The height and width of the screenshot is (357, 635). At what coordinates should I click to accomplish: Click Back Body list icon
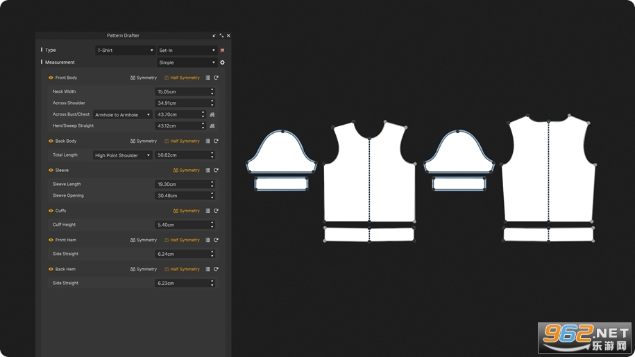point(208,141)
